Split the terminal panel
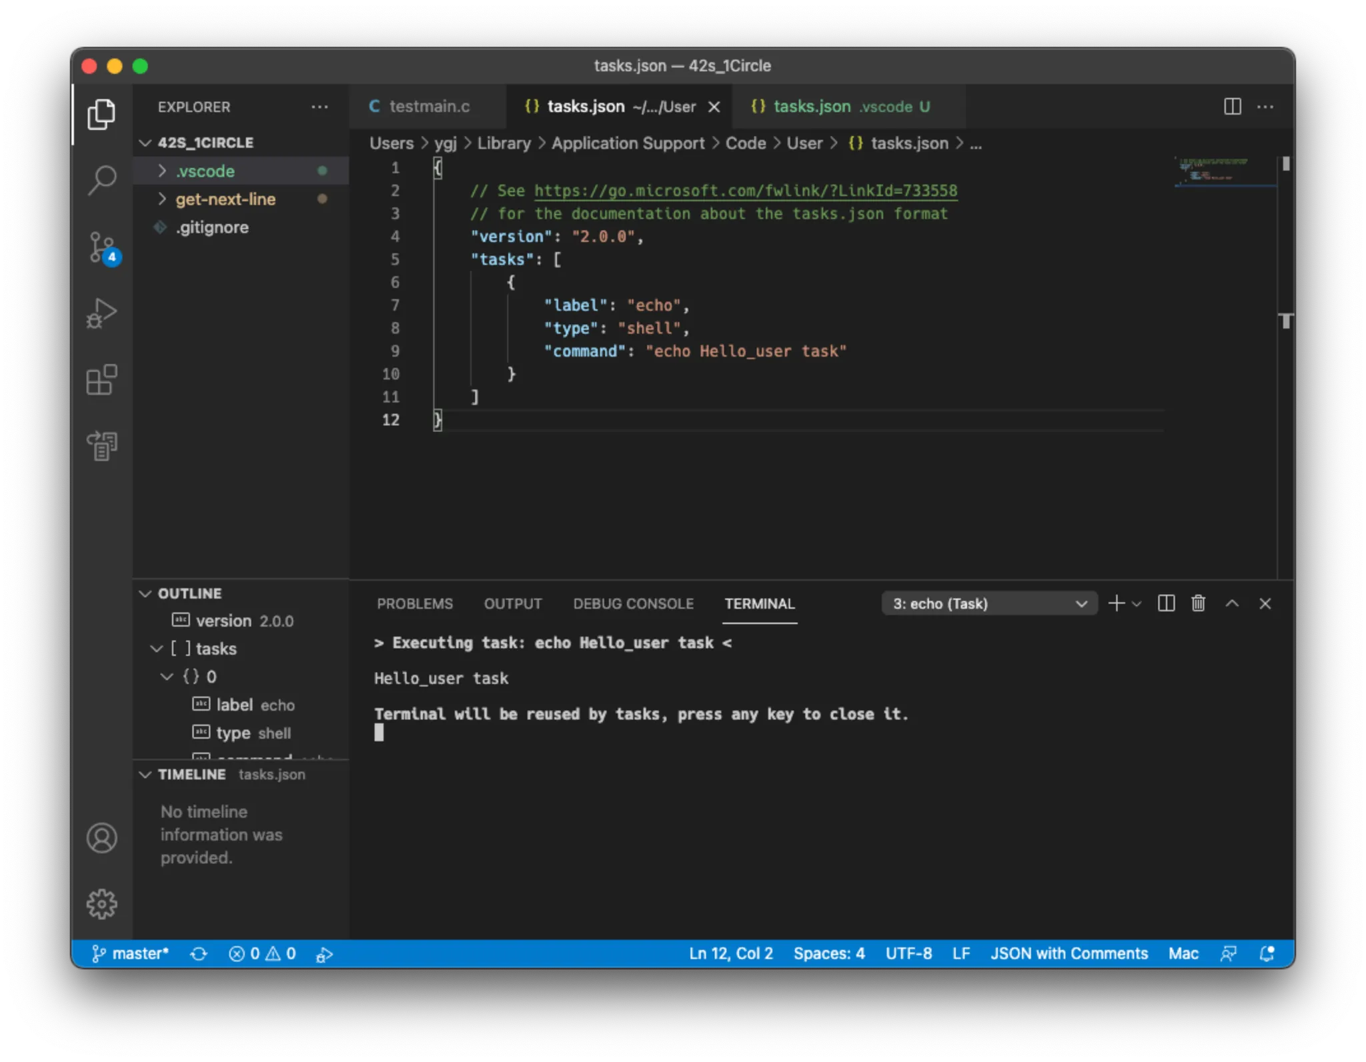The height and width of the screenshot is (1062, 1366). click(1166, 603)
